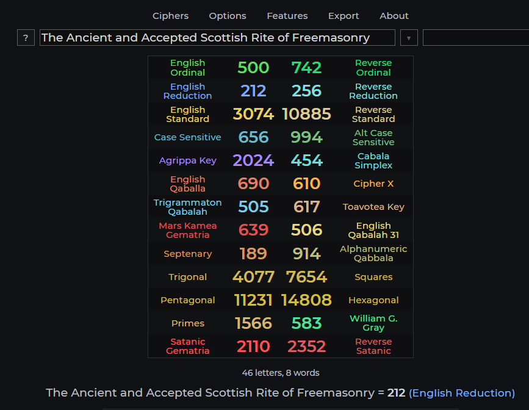
Task: Select the Reverse Ordinal cipher label
Action: point(373,68)
